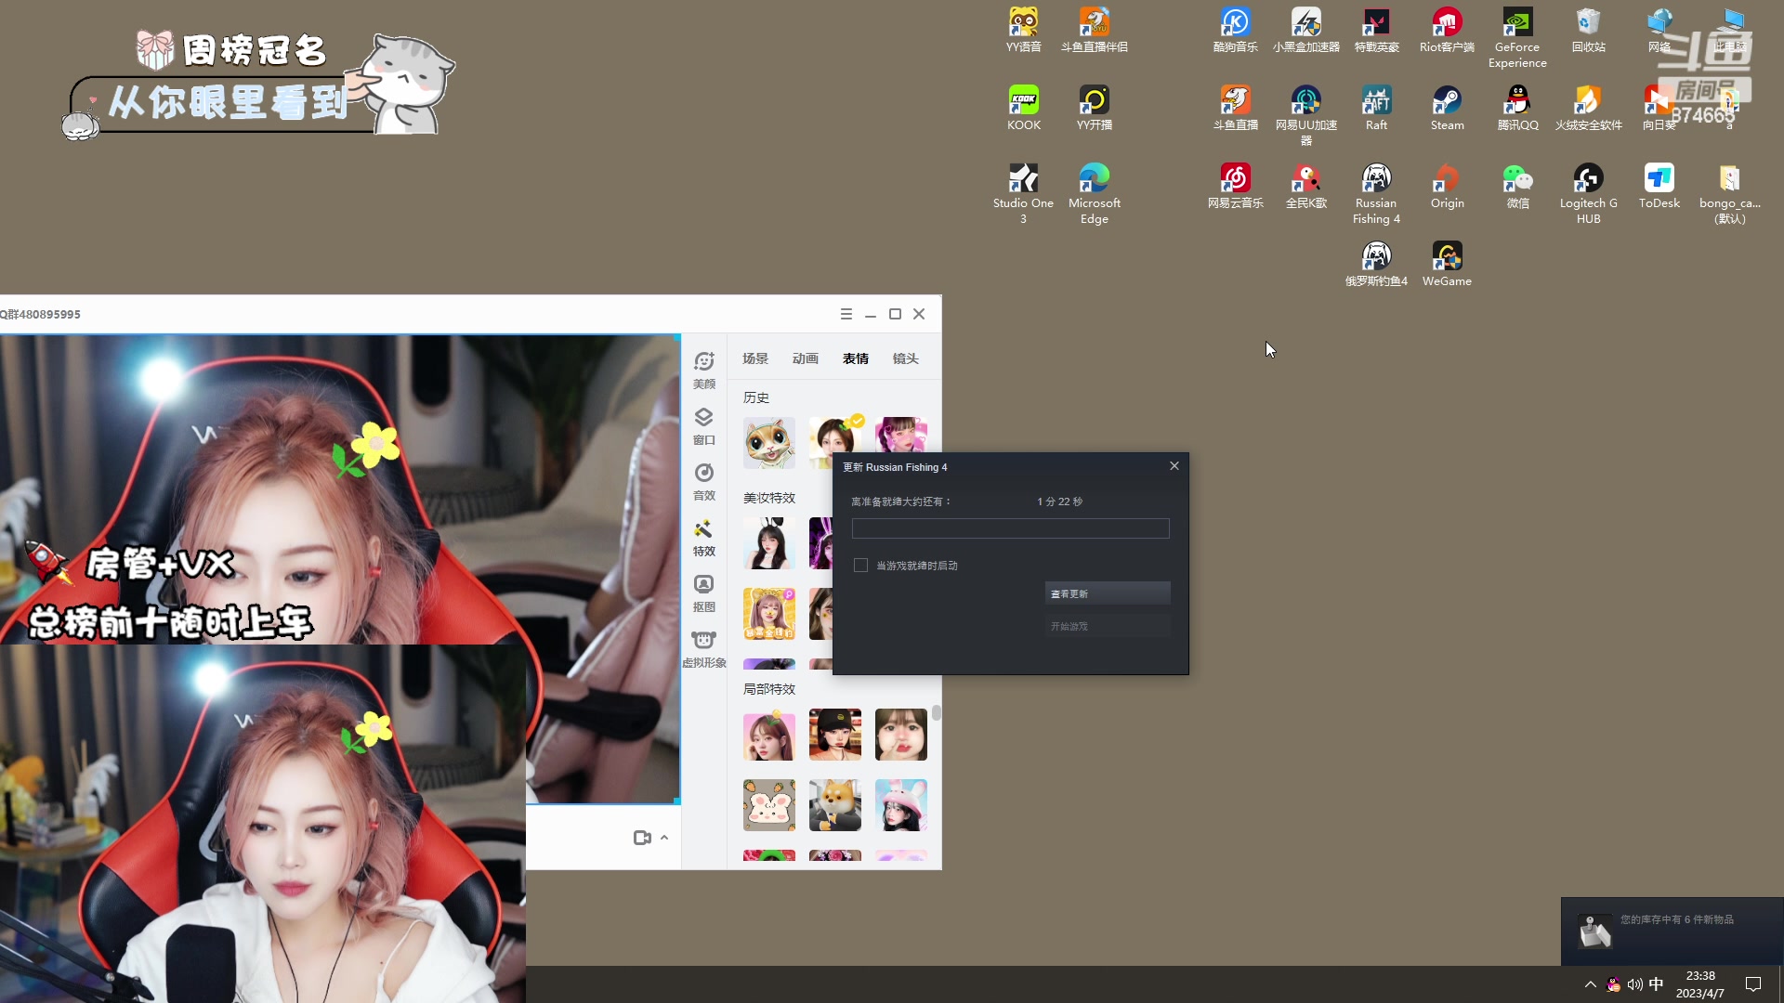Click the effects panel scrollbar

pyautogui.click(x=937, y=713)
